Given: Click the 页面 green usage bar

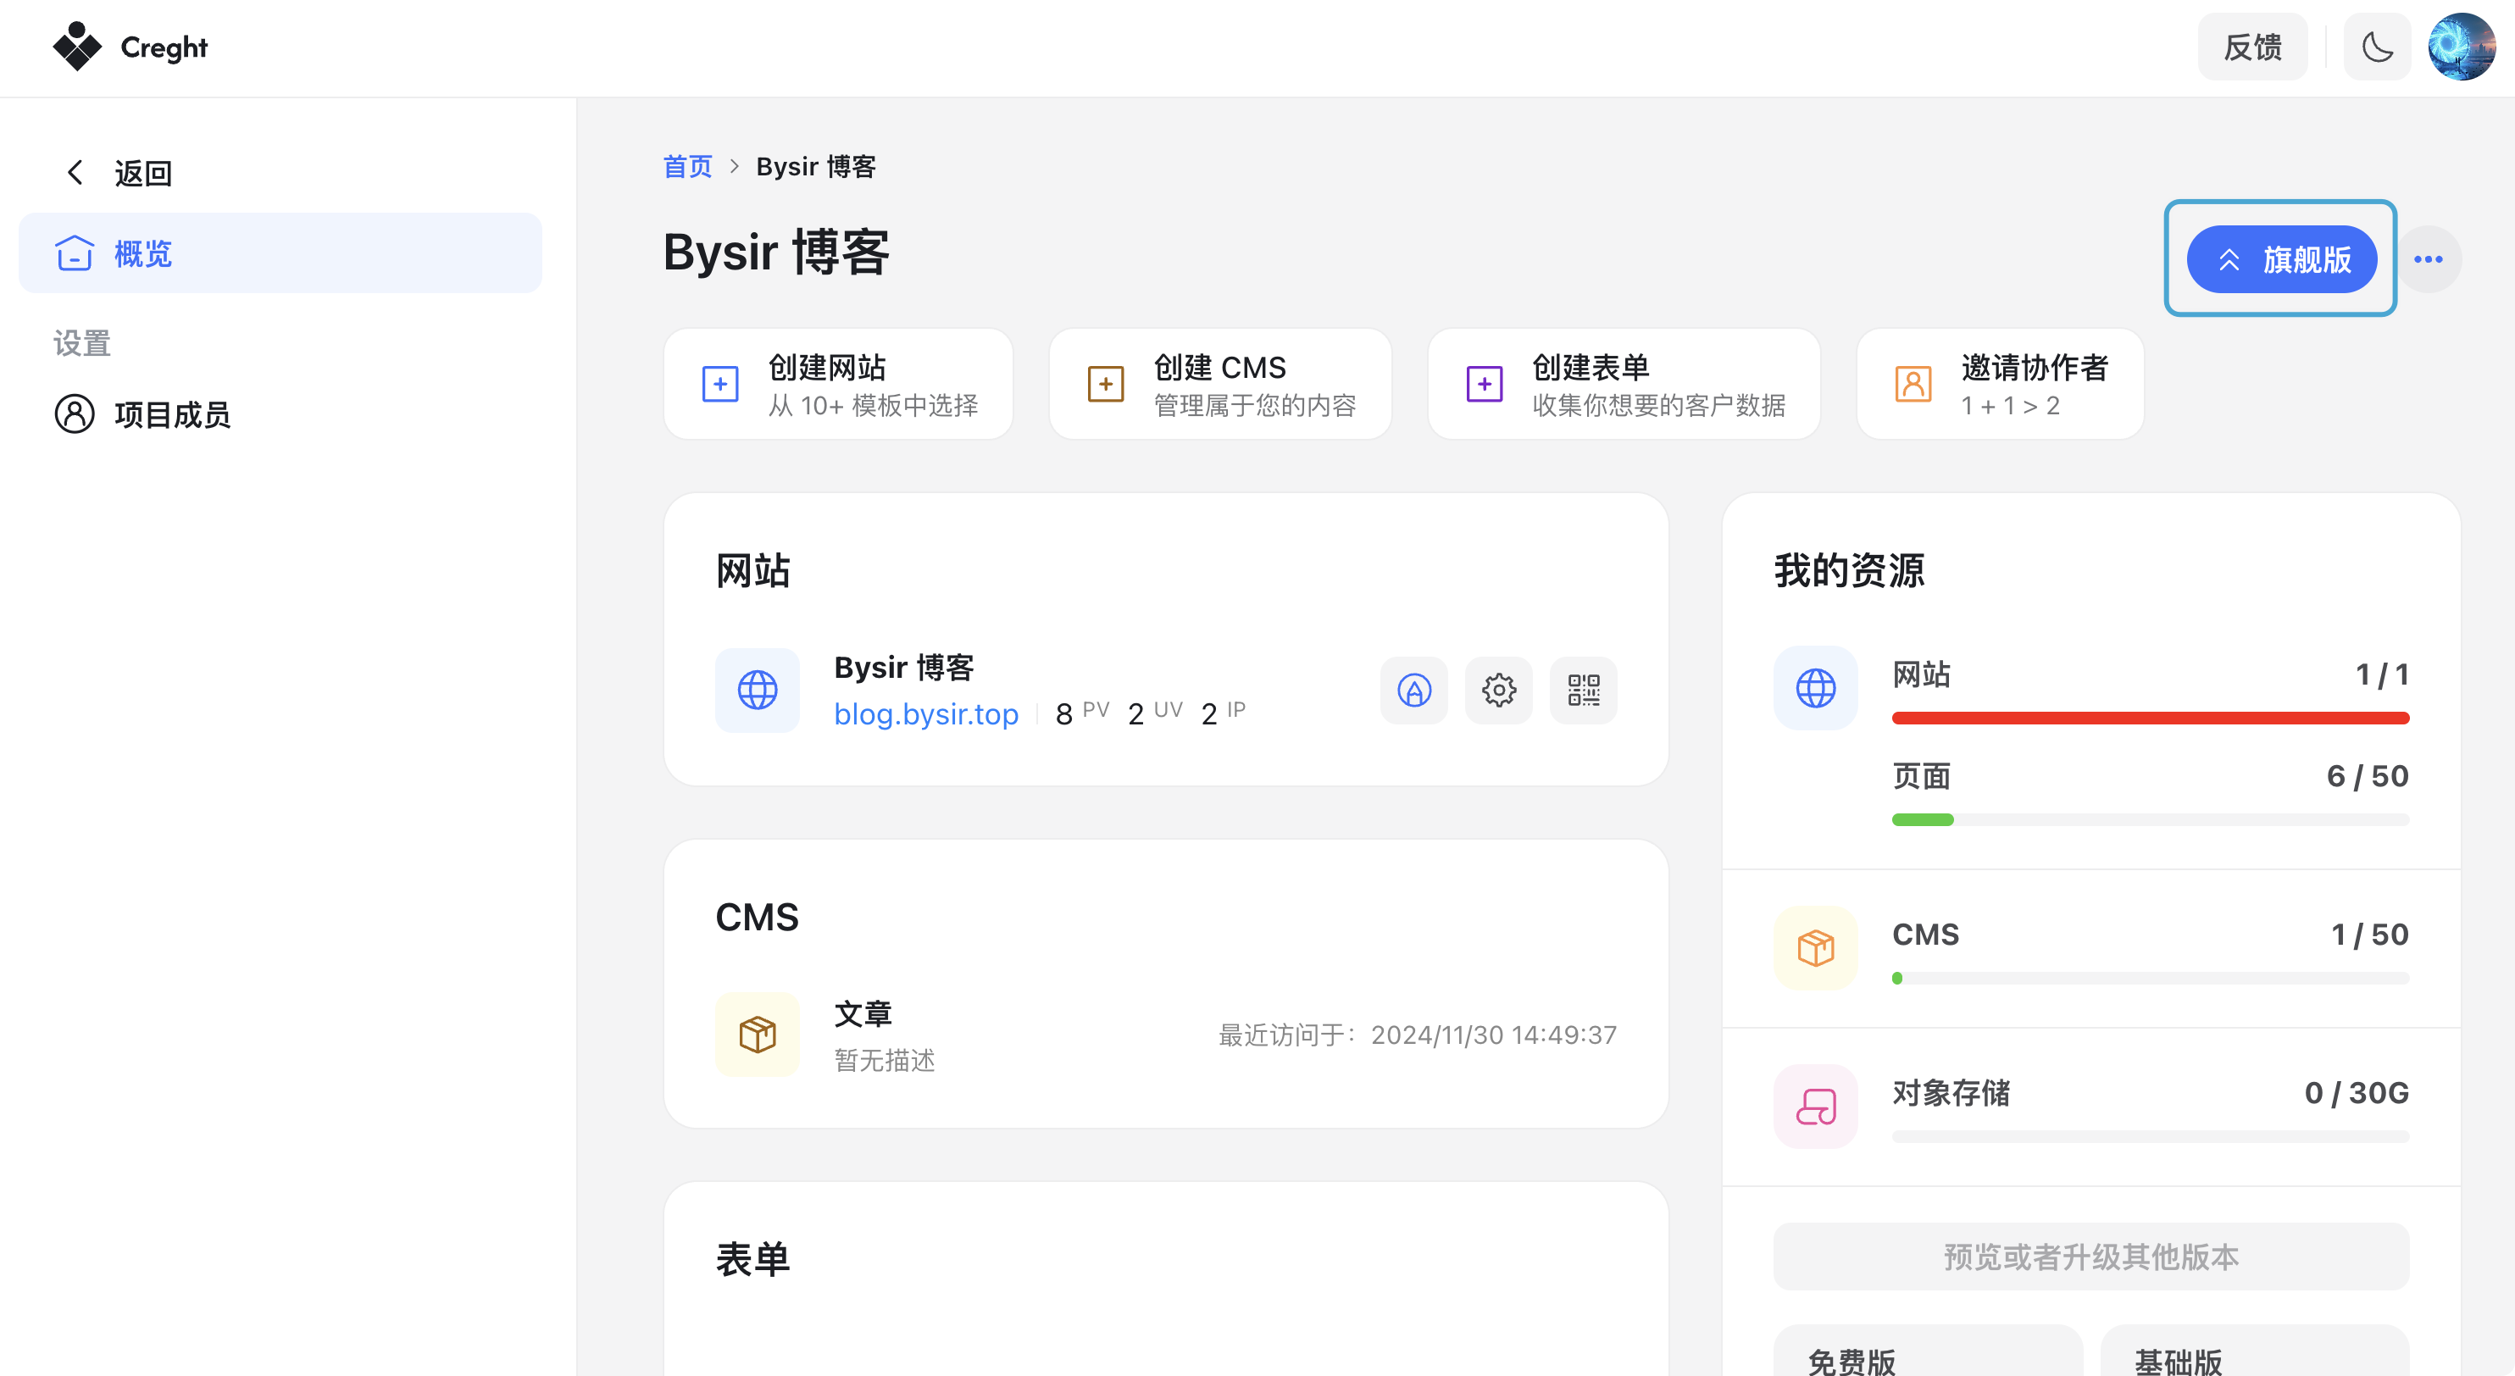Looking at the screenshot, I should tap(2151, 819).
